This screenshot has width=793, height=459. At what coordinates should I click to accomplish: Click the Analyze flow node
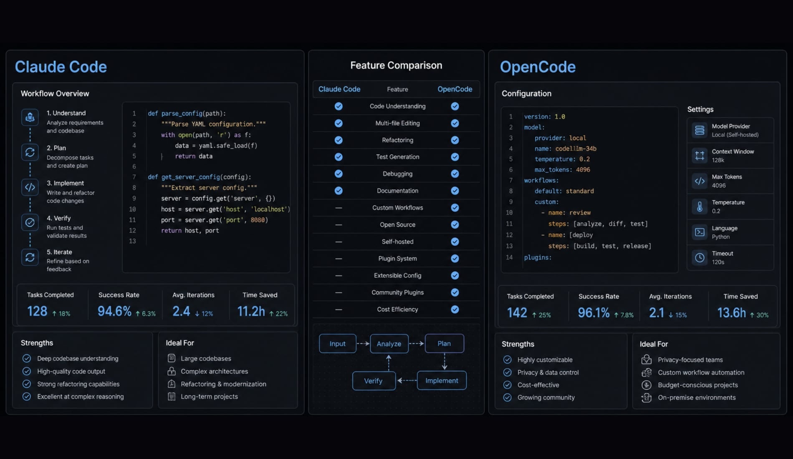389,343
